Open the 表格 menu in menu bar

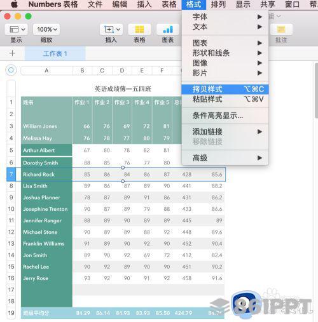tap(169, 4)
